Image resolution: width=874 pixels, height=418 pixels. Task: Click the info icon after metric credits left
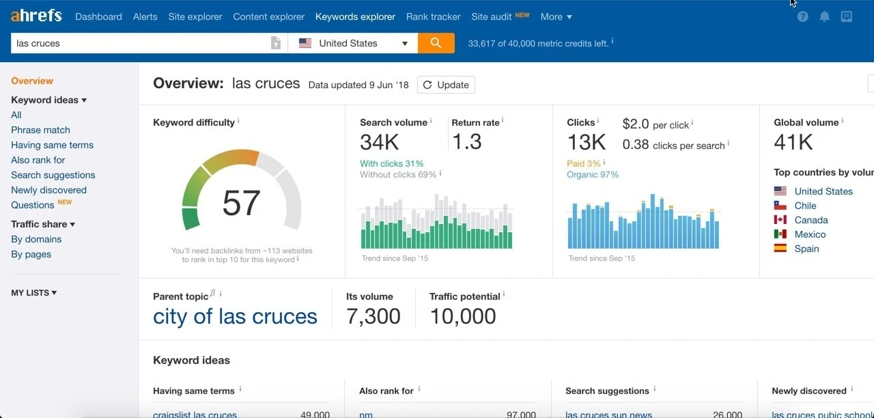[x=612, y=41]
